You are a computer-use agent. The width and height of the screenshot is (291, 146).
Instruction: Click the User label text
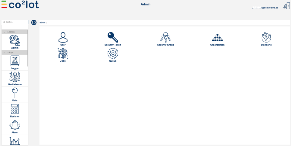point(63,45)
